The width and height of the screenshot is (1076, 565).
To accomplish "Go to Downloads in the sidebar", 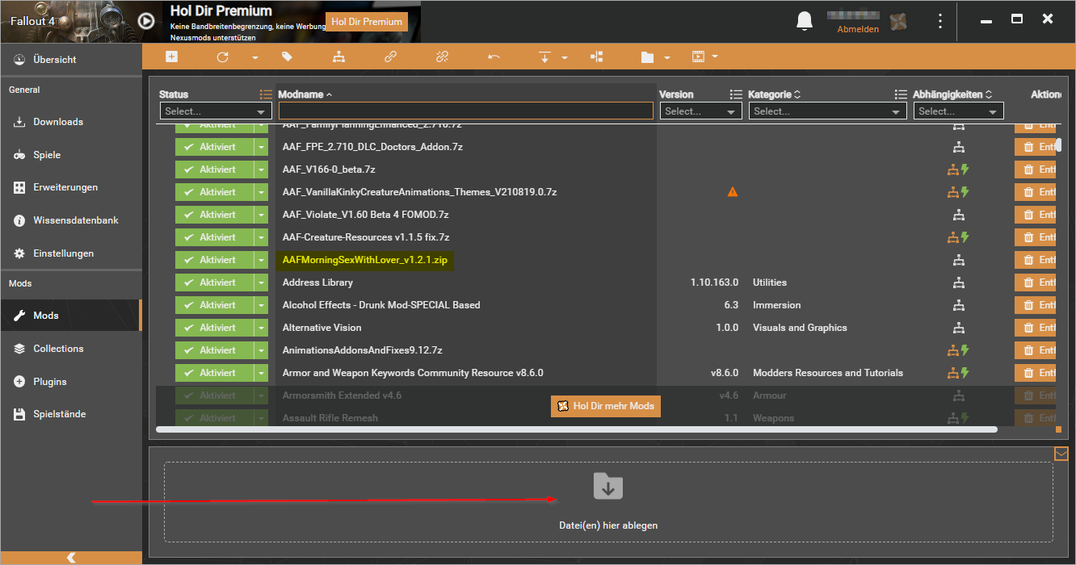I will (71, 122).
